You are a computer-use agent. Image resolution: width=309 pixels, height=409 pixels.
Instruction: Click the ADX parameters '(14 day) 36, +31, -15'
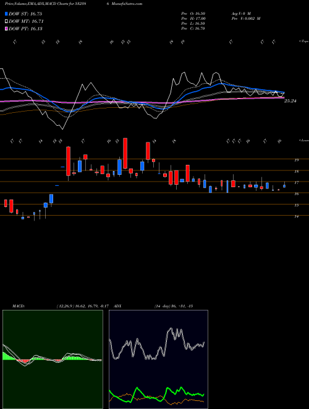(174, 306)
